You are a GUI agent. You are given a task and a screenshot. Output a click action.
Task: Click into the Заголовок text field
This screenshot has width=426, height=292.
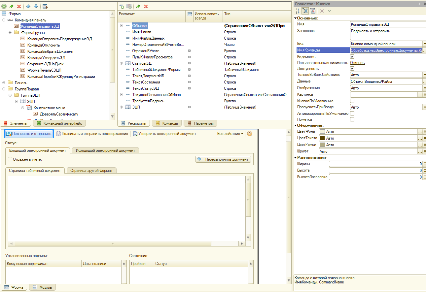[388, 34]
